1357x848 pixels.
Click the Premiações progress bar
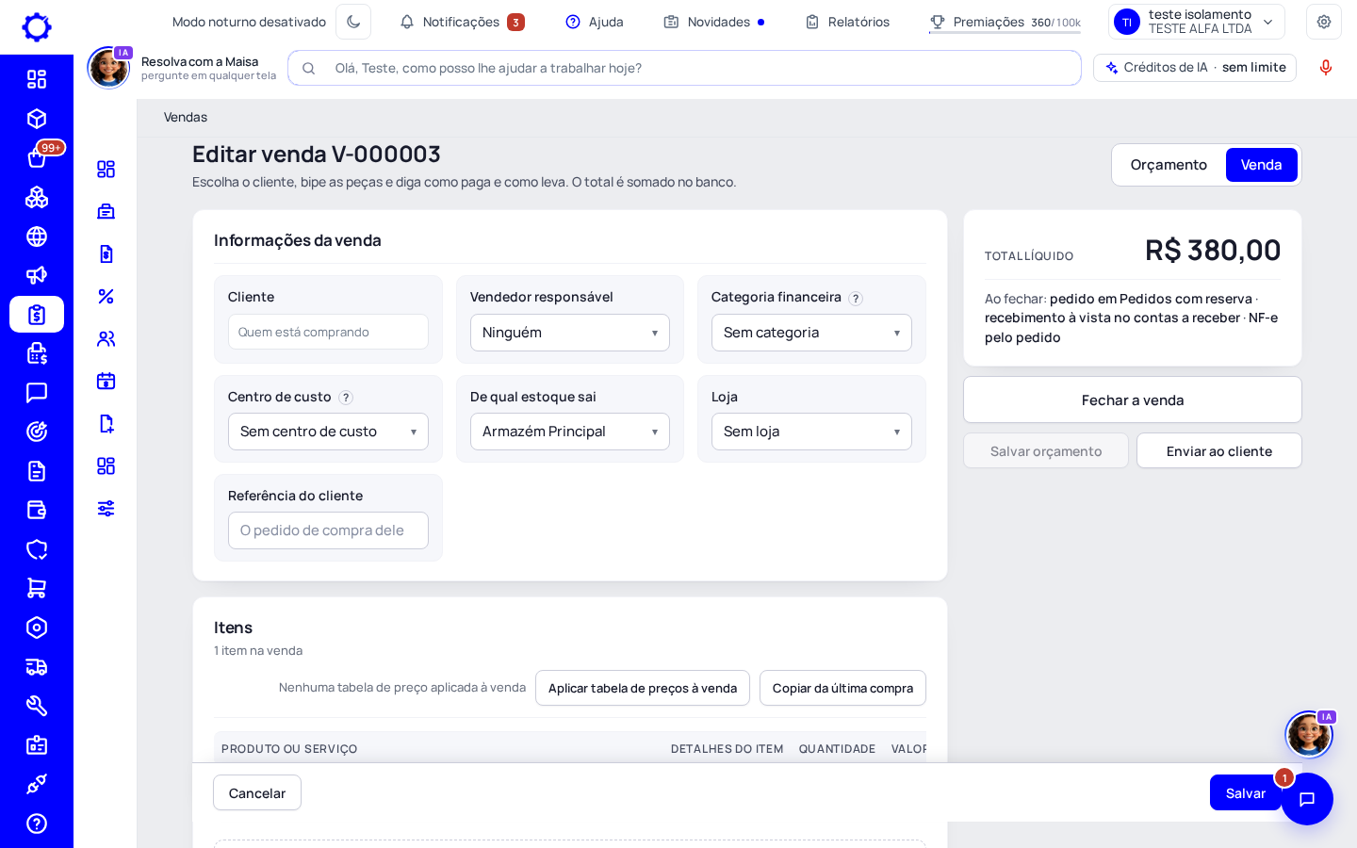pyautogui.click(x=1005, y=32)
